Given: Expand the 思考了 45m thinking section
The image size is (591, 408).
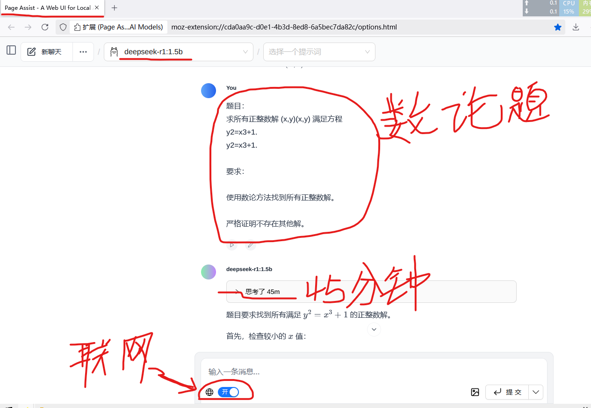Looking at the screenshot, I should 371,292.
